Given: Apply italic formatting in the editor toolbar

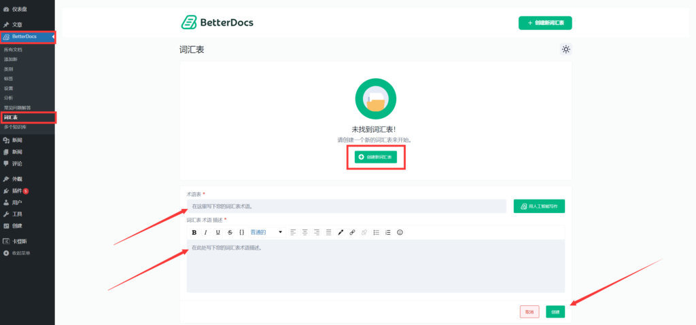Looking at the screenshot, I should click(x=205, y=232).
